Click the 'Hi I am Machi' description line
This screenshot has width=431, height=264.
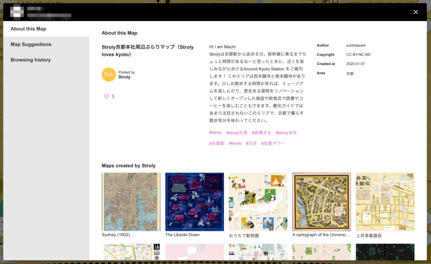click(x=222, y=47)
